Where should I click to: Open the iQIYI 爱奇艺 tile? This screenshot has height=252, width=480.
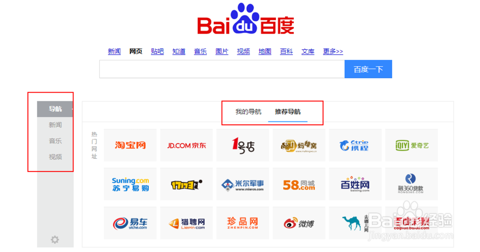412,145
